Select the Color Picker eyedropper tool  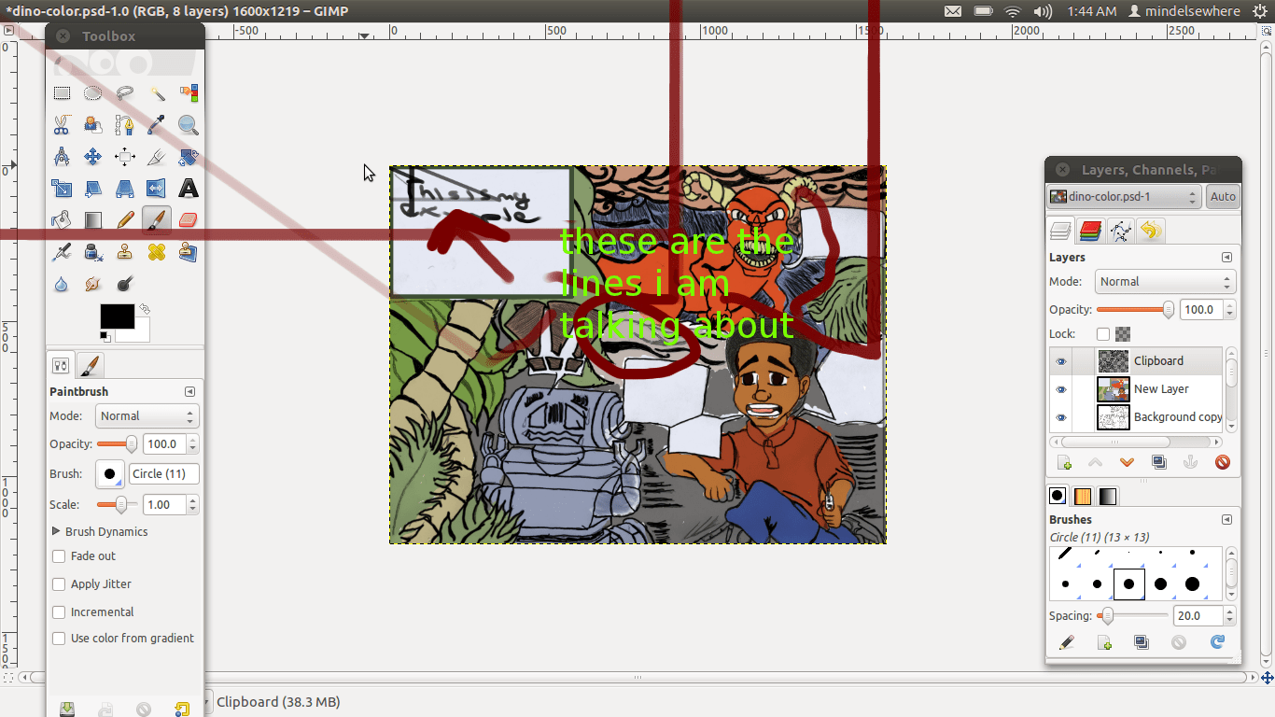pos(157,125)
